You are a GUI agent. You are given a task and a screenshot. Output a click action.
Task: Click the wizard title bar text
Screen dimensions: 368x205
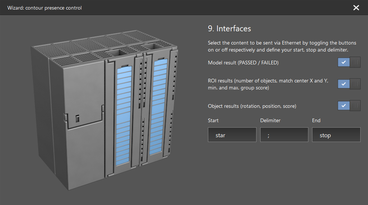[44, 8]
